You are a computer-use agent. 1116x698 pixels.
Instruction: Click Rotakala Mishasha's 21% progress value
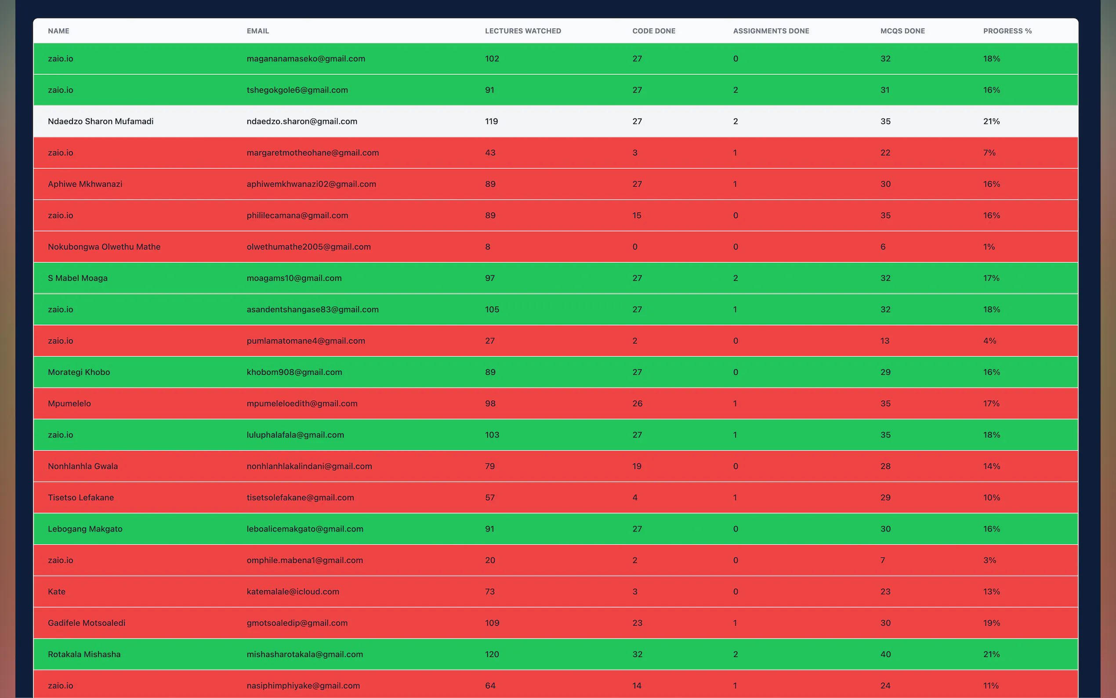coord(991,654)
